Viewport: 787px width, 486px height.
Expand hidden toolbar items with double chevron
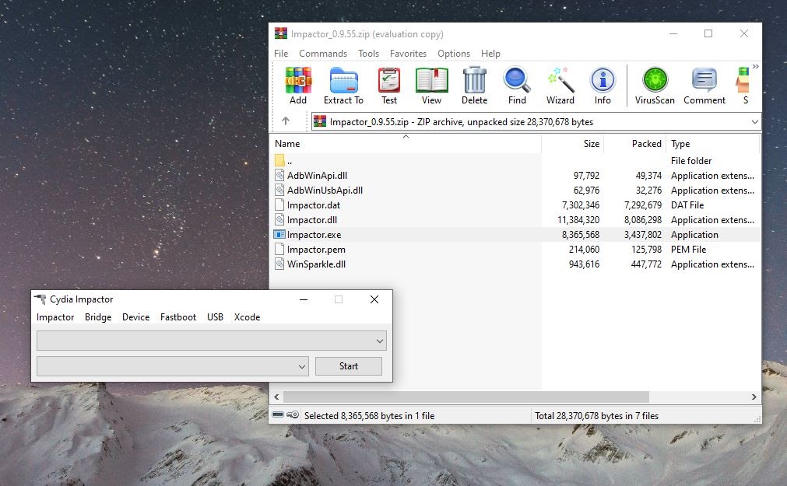point(755,66)
